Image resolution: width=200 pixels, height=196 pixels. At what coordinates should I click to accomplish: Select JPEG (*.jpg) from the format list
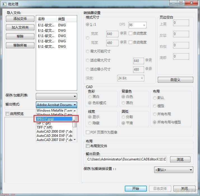click(54, 119)
